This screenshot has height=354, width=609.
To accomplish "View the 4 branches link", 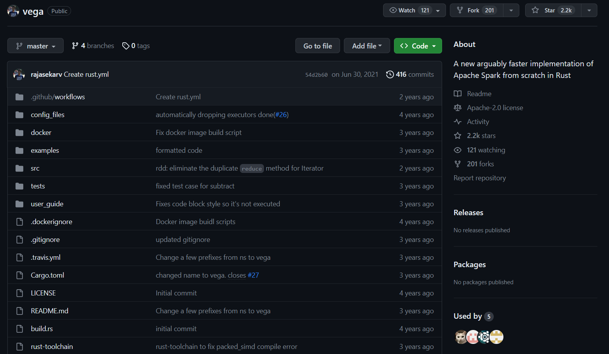I will 93,46.
